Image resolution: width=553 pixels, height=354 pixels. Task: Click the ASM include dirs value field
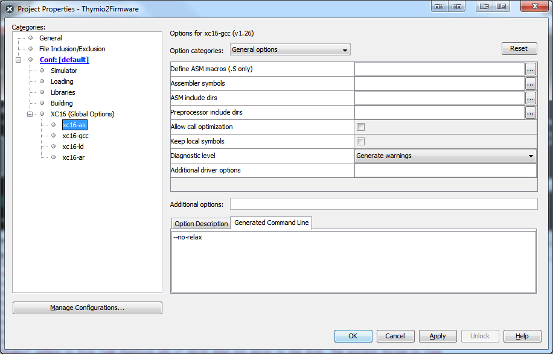(x=440, y=98)
